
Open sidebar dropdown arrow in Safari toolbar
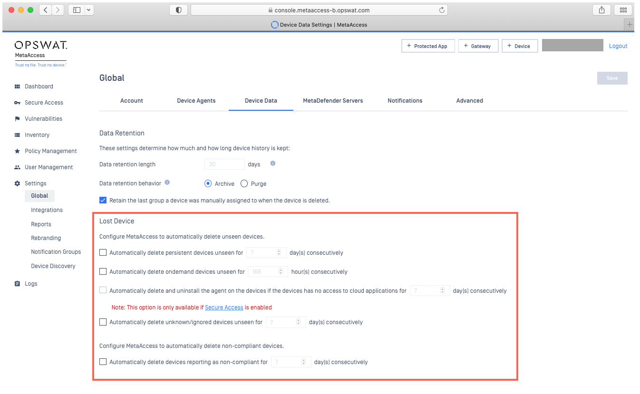89,10
